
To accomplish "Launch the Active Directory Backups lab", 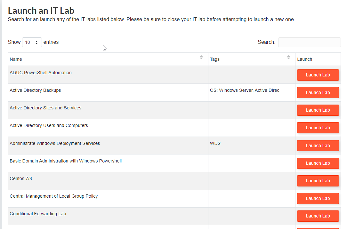I will [x=318, y=92].
